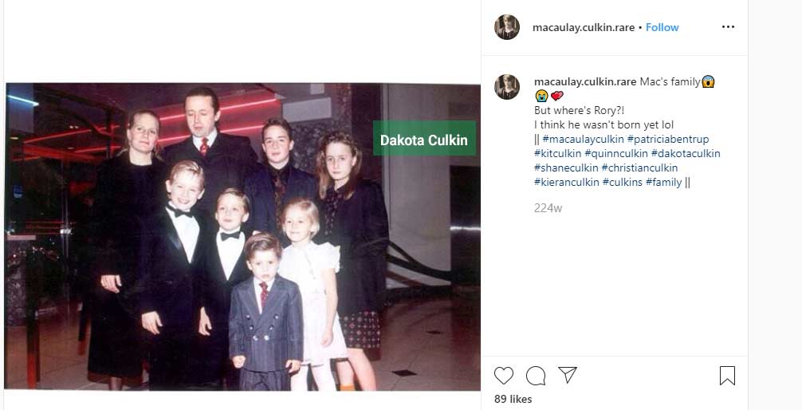Share post via paper plane icon
Screen dimensions: 802x410
(568, 375)
